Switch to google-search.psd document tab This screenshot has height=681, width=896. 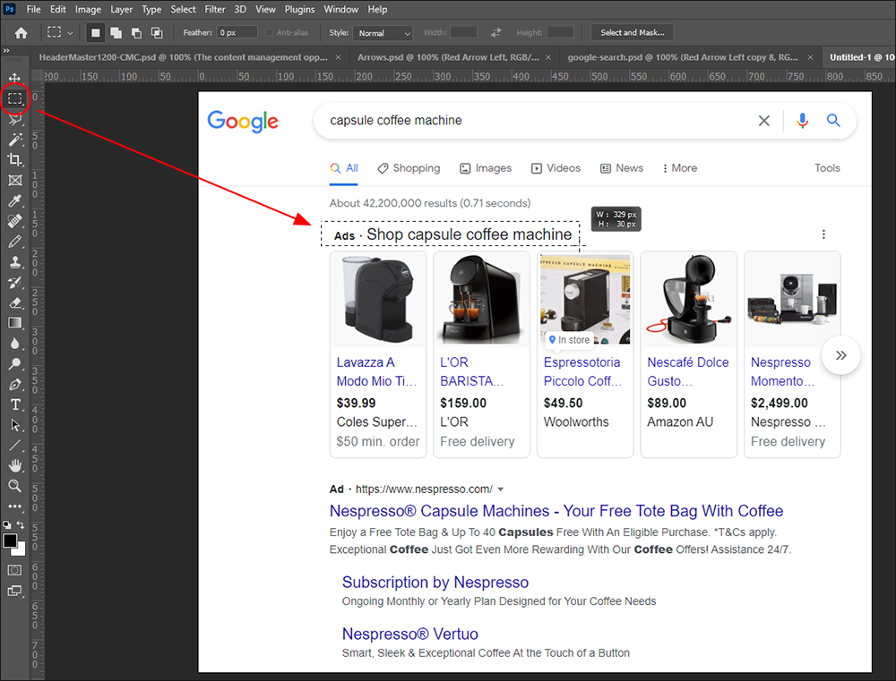point(682,57)
